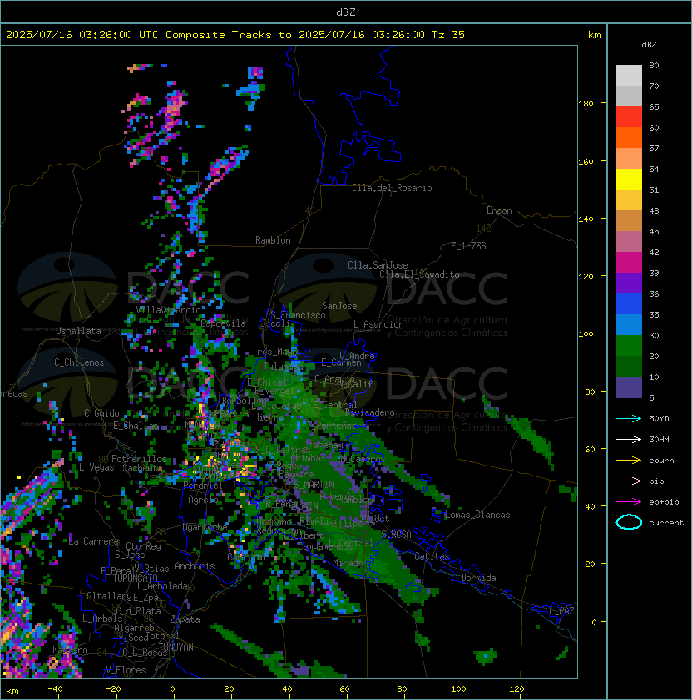Click the '50YD' legend label

[659, 418]
